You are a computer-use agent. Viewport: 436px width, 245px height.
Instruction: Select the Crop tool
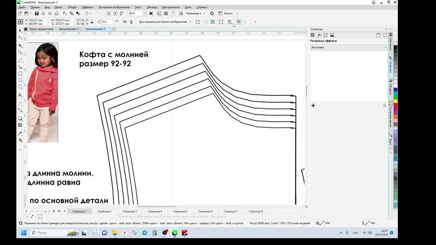[20, 45]
